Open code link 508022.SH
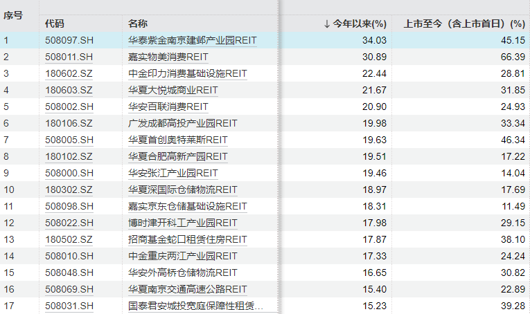Image resolution: width=530 pixels, height=314 pixels. [x=69, y=223]
